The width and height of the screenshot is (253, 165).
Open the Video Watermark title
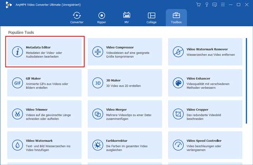click(39, 140)
